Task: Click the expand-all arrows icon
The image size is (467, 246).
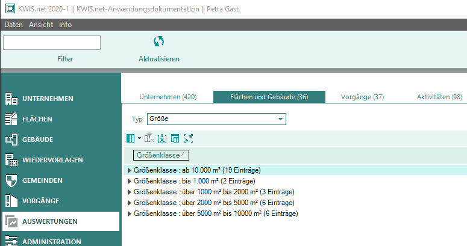Action: click(x=188, y=138)
